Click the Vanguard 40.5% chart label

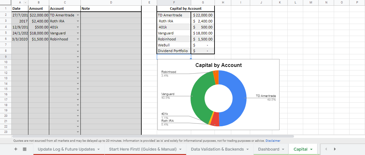[x=168, y=96]
